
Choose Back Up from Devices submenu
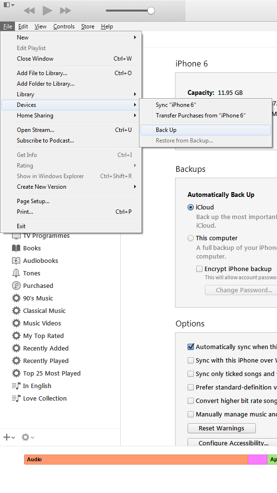pyautogui.click(x=205, y=130)
